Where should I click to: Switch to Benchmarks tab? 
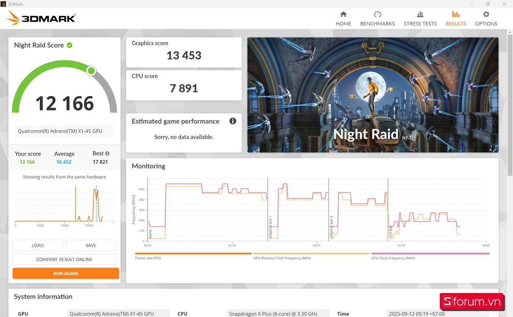[x=377, y=19]
